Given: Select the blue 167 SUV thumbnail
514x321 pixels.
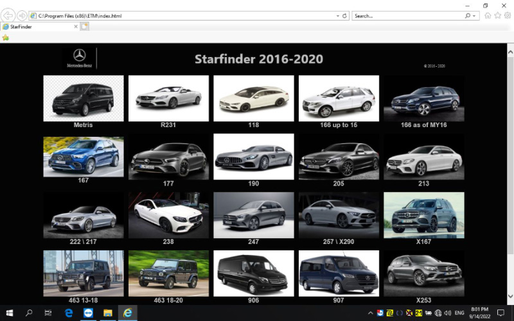Looking at the screenshot, I should [x=84, y=157].
